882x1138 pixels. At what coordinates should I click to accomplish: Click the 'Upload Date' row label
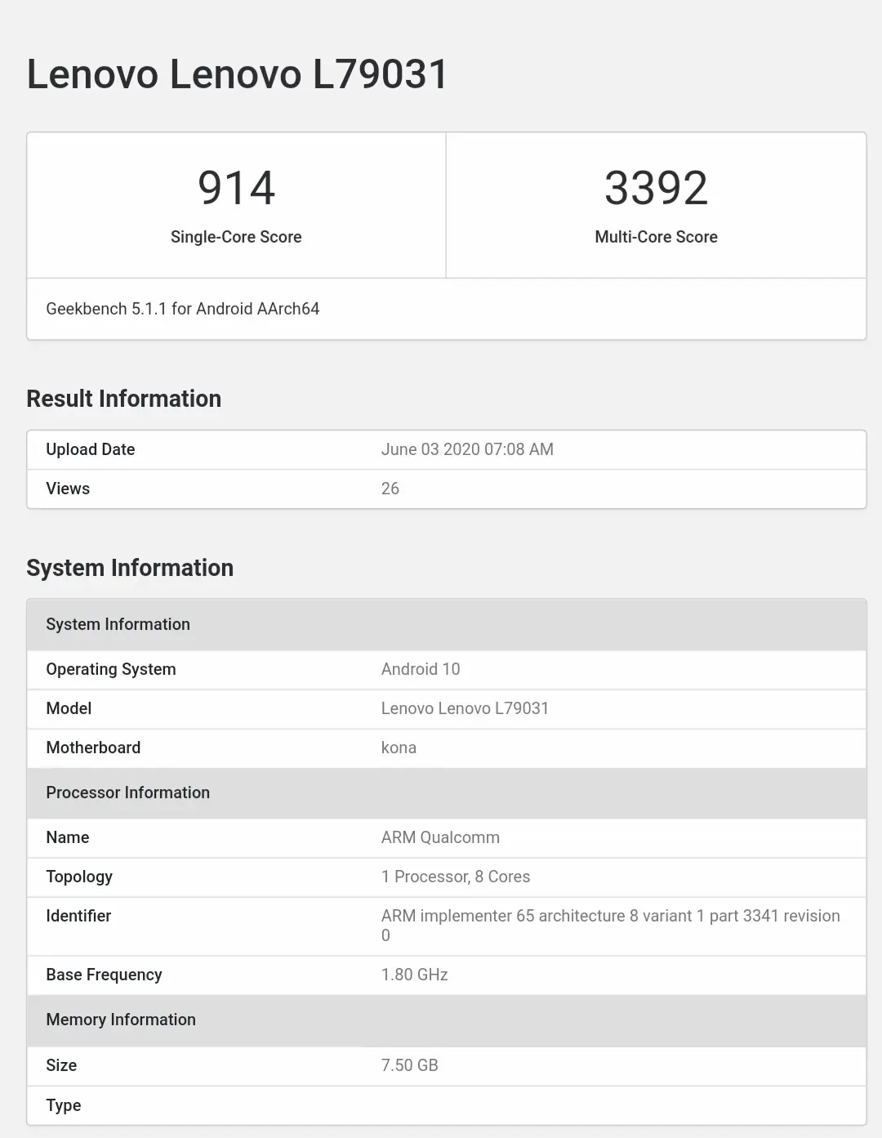point(91,449)
